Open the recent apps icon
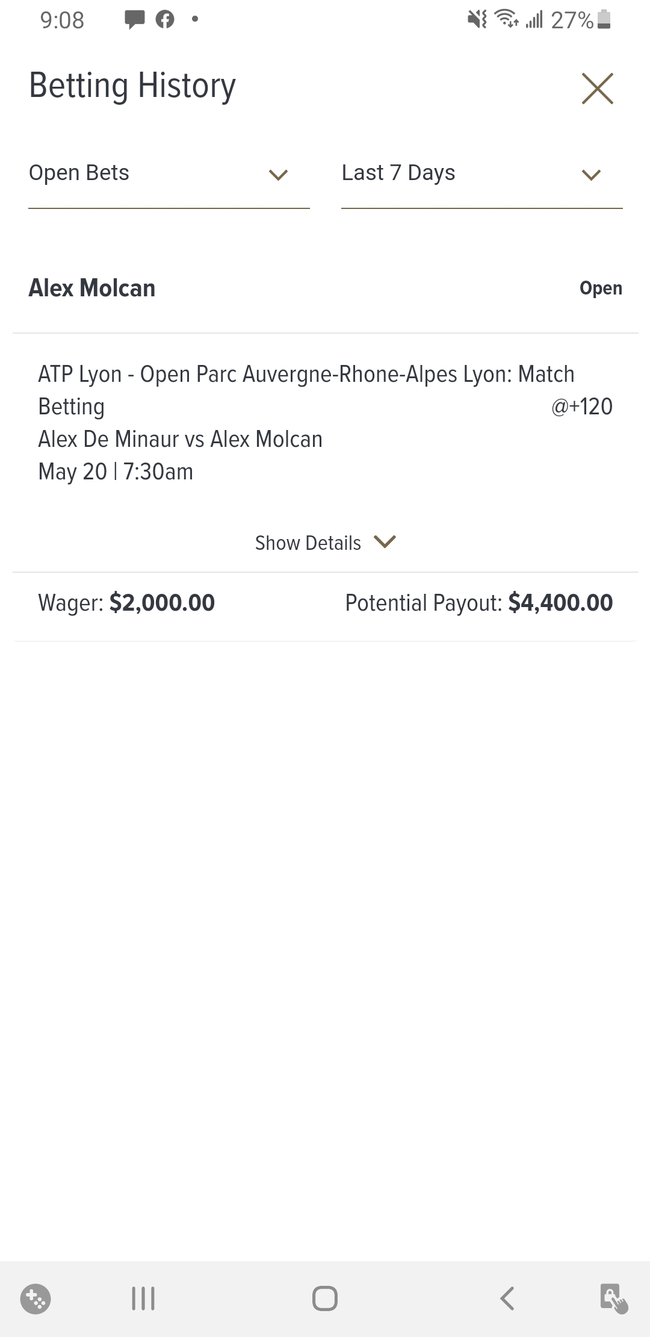 [x=143, y=1298]
